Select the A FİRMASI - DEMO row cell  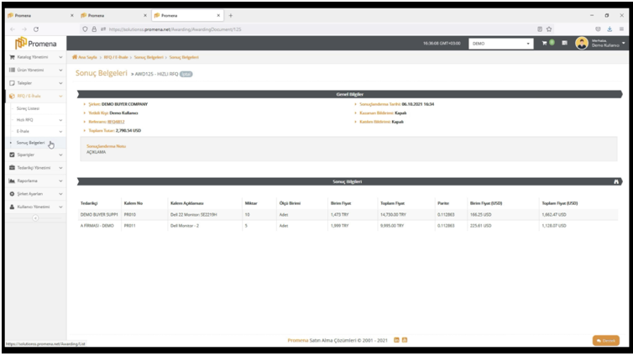[97, 226]
